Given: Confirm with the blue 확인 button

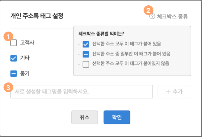Looking at the screenshot, I should point(117,117).
